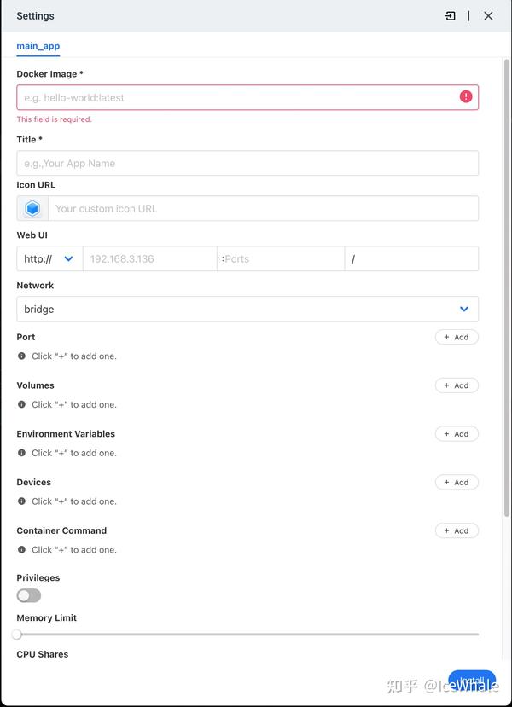Enable the Privileges toggle
512x707 pixels.
28,595
